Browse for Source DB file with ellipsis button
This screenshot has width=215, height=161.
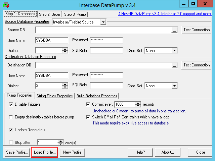pyautogui.click(x=174, y=30)
